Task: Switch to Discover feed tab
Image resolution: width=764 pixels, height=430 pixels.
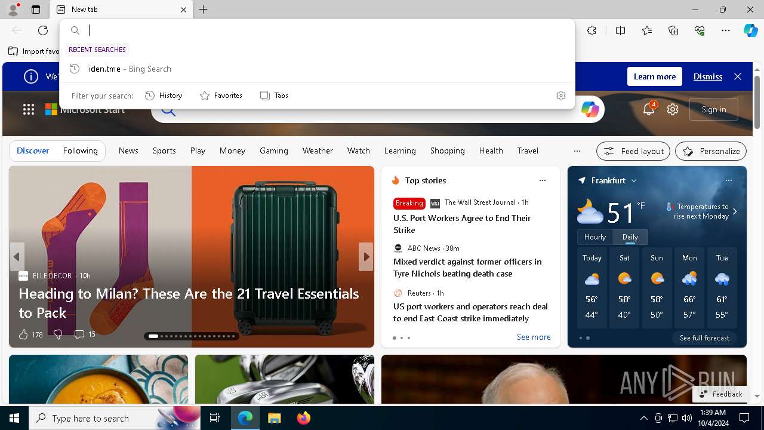Action: pos(33,150)
